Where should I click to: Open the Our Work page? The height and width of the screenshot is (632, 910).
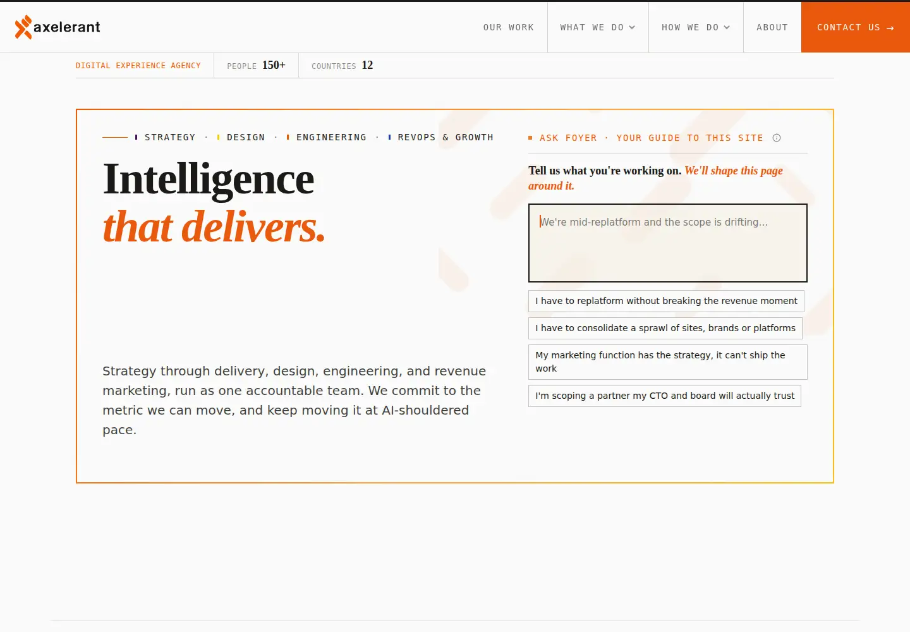pyautogui.click(x=509, y=27)
